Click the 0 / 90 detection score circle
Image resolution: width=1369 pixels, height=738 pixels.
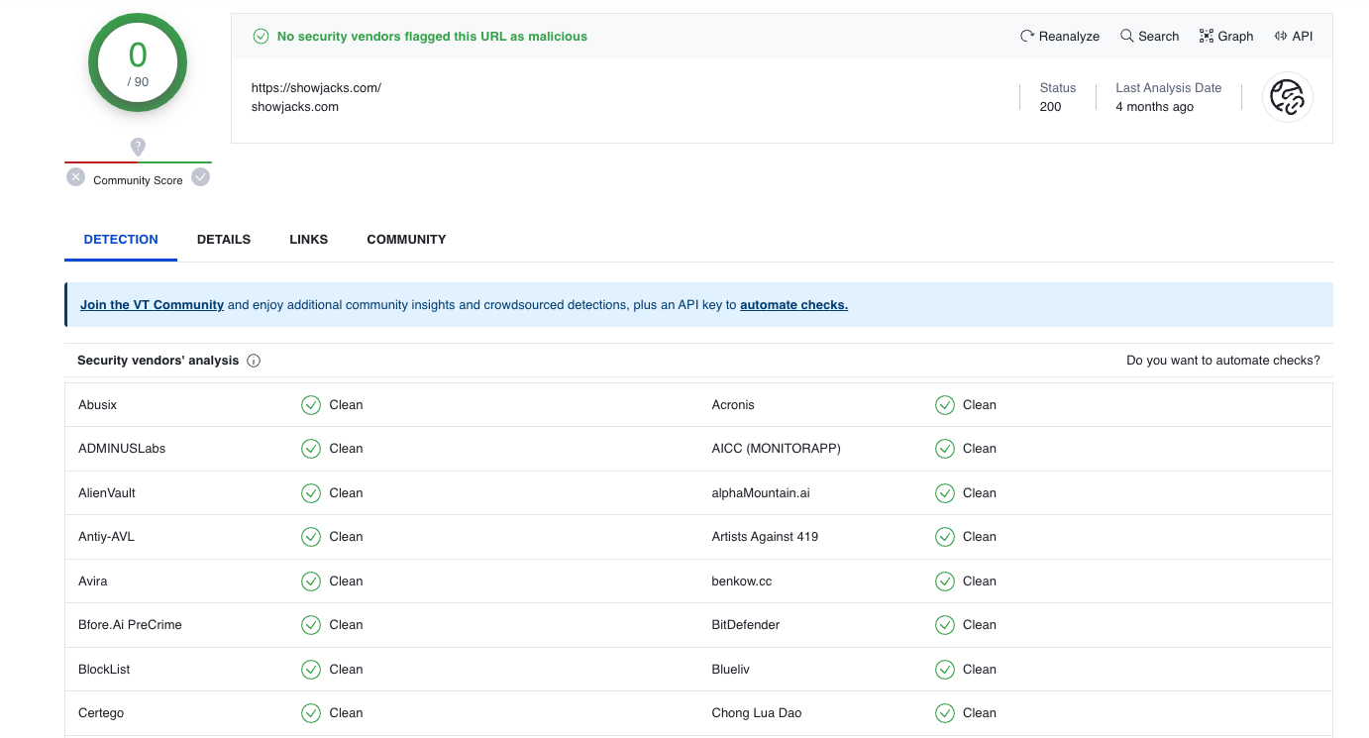click(x=138, y=63)
